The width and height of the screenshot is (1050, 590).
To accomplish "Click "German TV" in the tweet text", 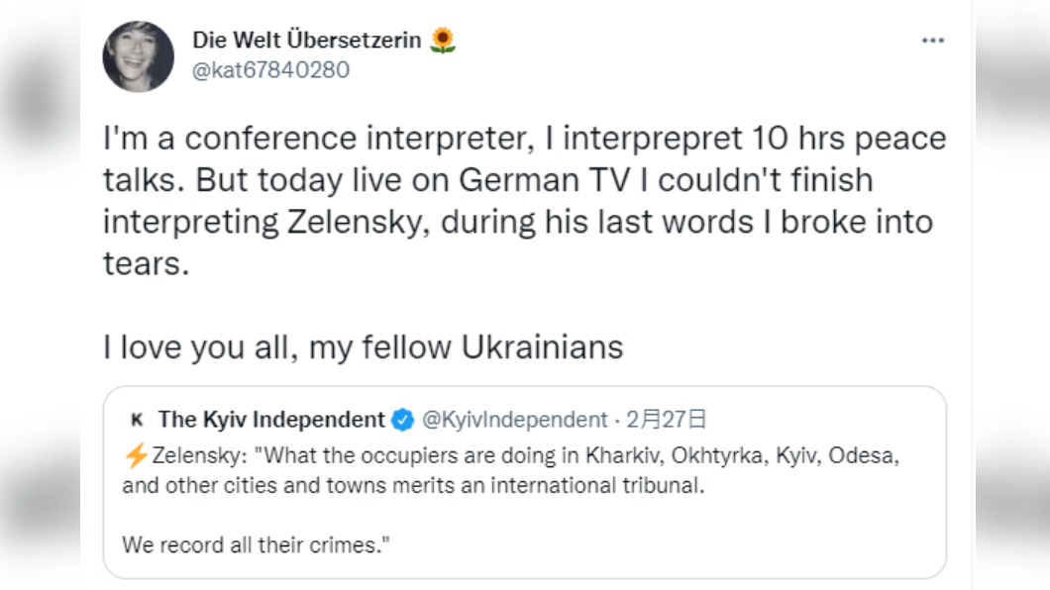I will 545,180.
